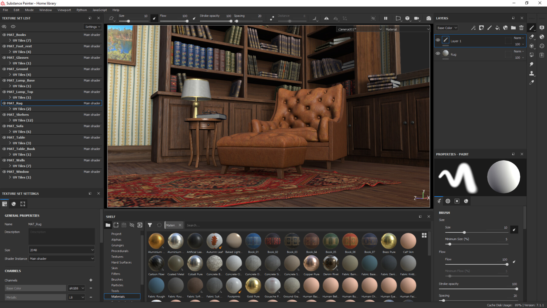Select the Eraser tool
This screenshot has width=547, height=308.
(532, 37)
